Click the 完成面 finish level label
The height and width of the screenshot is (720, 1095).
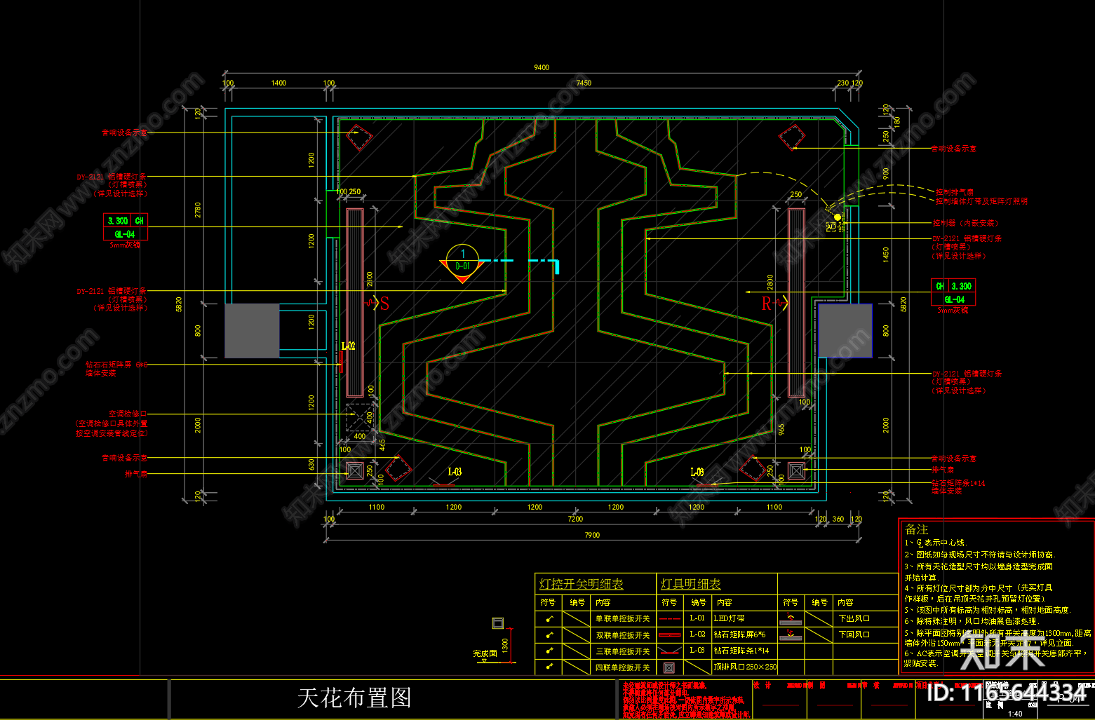pos(485,653)
